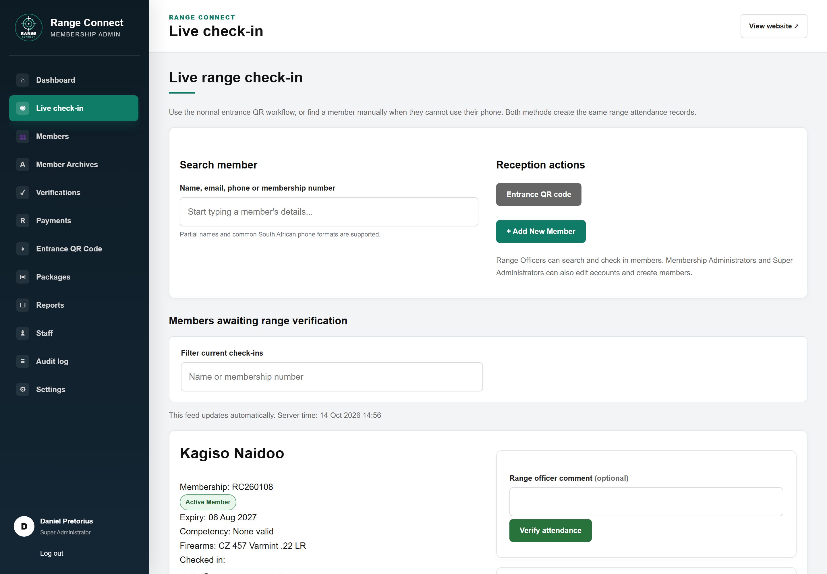827x574 pixels.
Task: Open the Dashboard menu label
Action: click(55, 80)
